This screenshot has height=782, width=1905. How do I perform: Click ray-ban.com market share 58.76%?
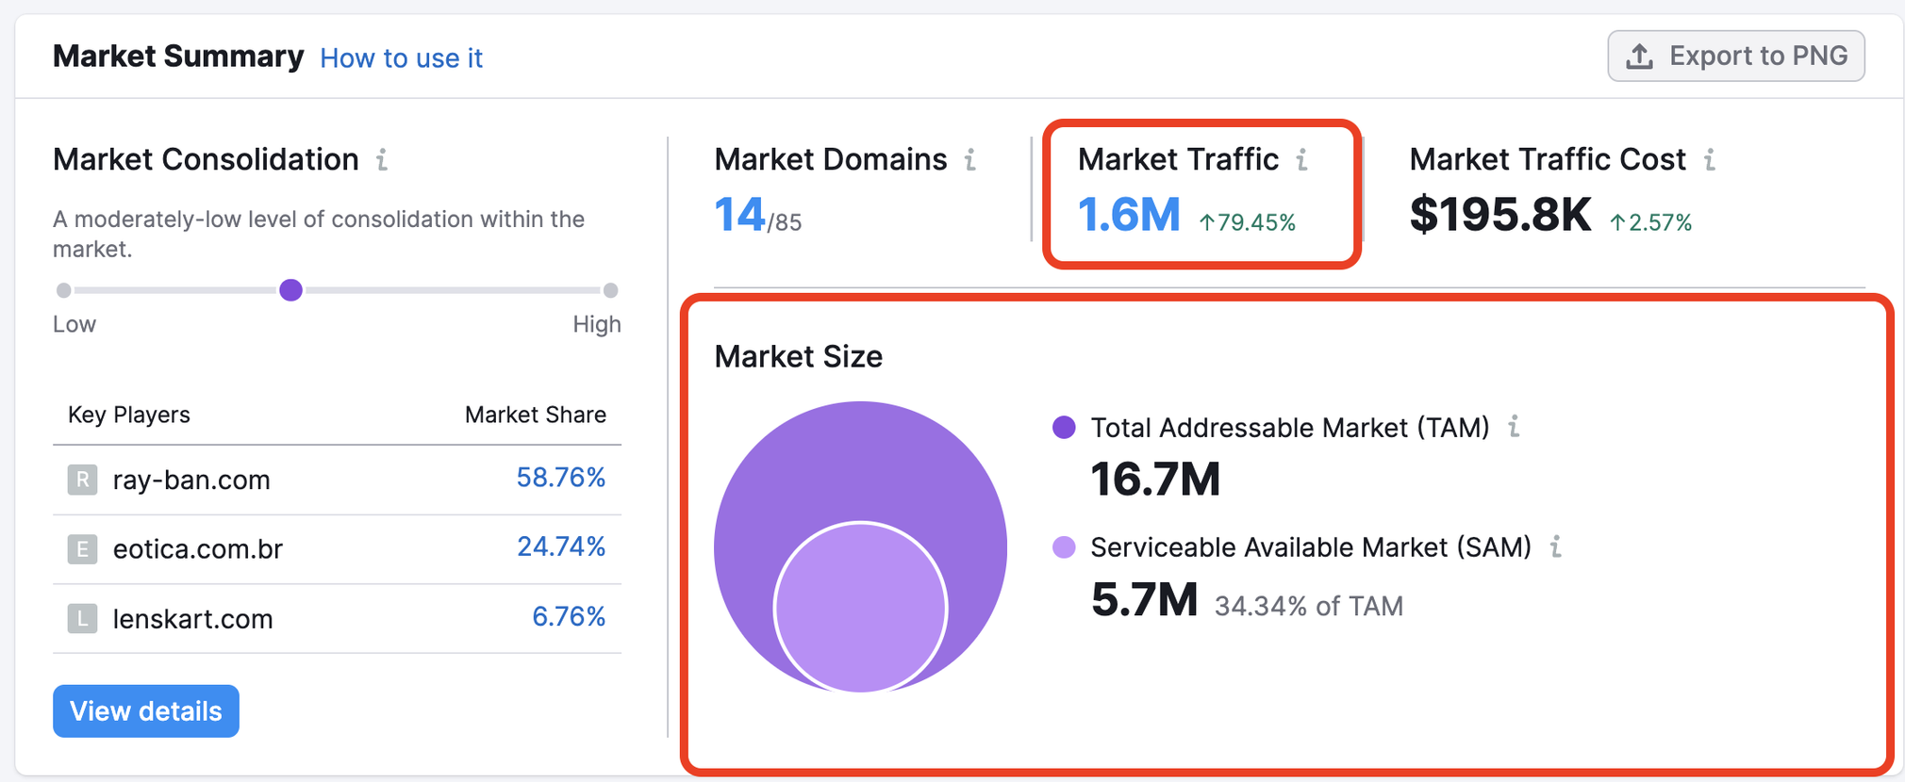coord(560,478)
